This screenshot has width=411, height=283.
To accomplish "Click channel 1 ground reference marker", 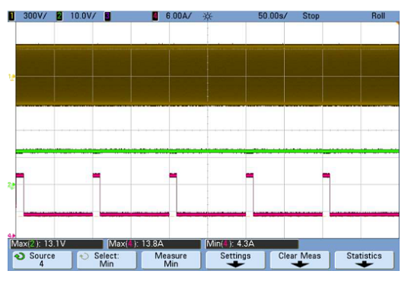I will click(x=11, y=77).
